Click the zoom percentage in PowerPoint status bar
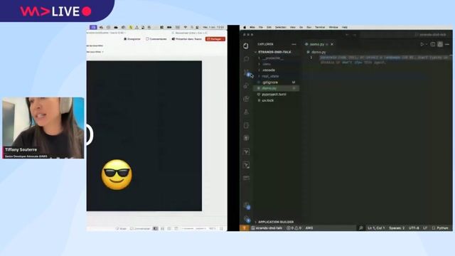This screenshot has width=455, height=256. tap(213, 229)
